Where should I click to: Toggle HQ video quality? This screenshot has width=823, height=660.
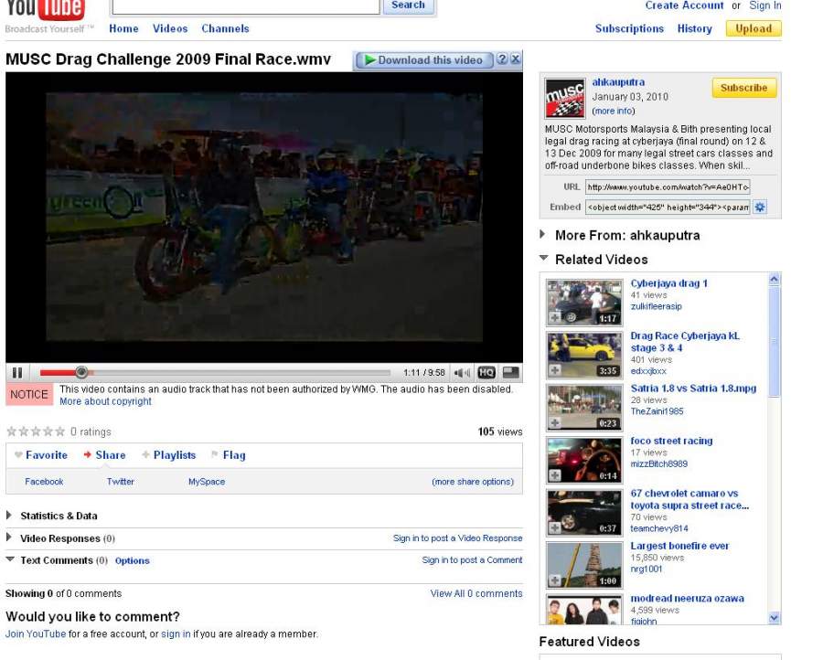coord(486,373)
